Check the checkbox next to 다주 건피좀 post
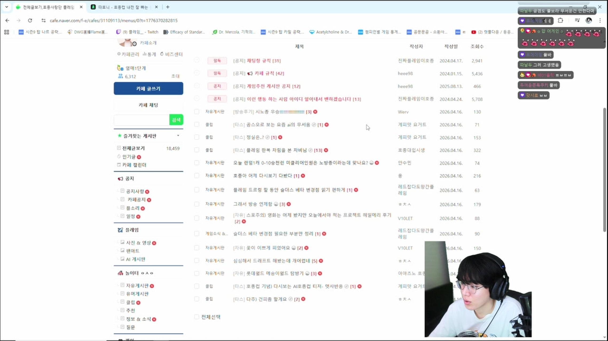The height and width of the screenshot is (341, 608). (x=197, y=299)
